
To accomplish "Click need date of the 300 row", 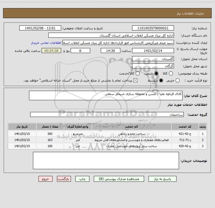I will tap(22, 134).
